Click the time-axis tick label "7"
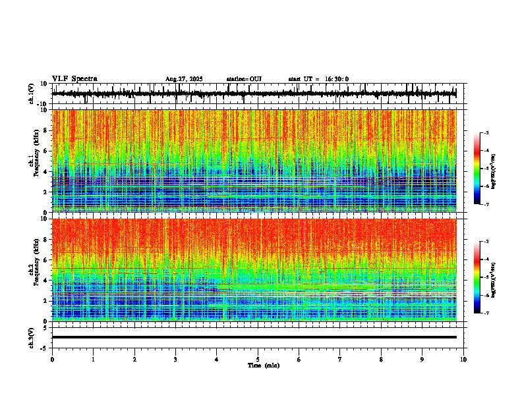The height and width of the screenshot is (403, 522). [x=340, y=360]
